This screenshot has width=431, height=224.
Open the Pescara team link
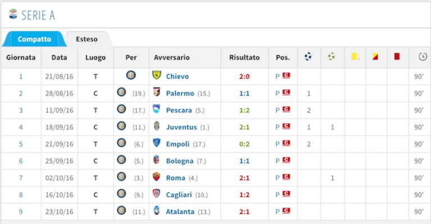(179, 111)
